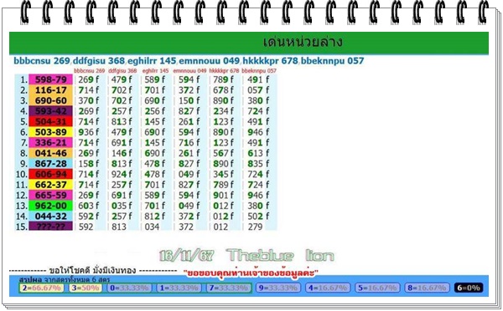Select the 8=16.67% summary badge
Image resolution: width=503 pixels, height=311 pixels.
click(427, 288)
